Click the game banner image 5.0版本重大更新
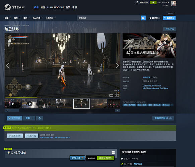The width and height of the screenshot is (195, 167). [x=149, y=46]
